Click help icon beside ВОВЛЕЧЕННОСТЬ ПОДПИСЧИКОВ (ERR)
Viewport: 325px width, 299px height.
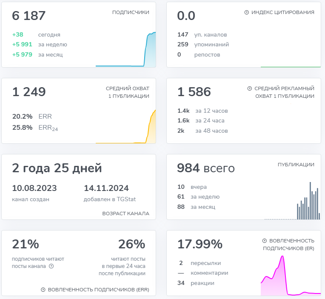(43, 290)
